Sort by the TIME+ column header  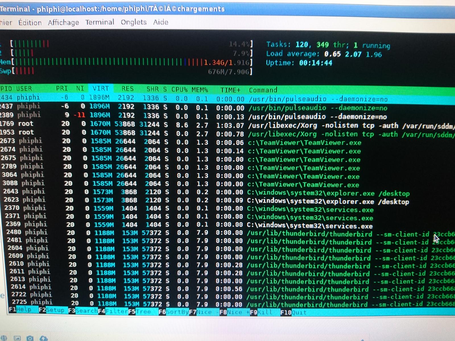coord(230,90)
